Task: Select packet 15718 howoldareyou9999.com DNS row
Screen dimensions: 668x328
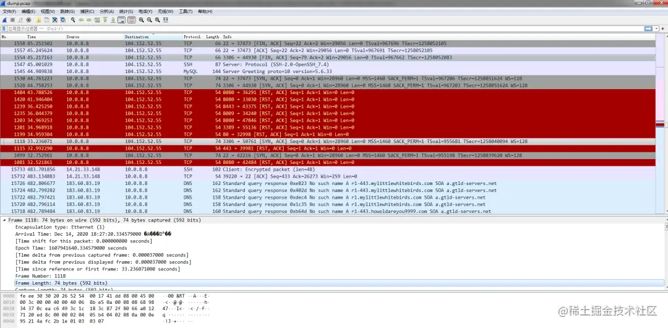Action: [328, 211]
